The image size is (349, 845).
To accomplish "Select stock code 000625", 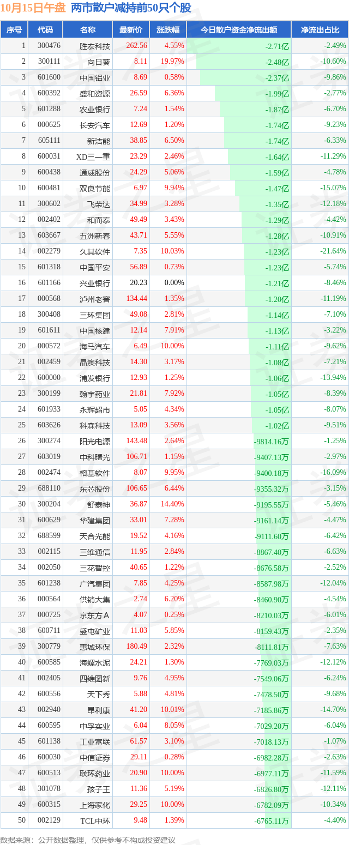I will [x=49, y=125].
